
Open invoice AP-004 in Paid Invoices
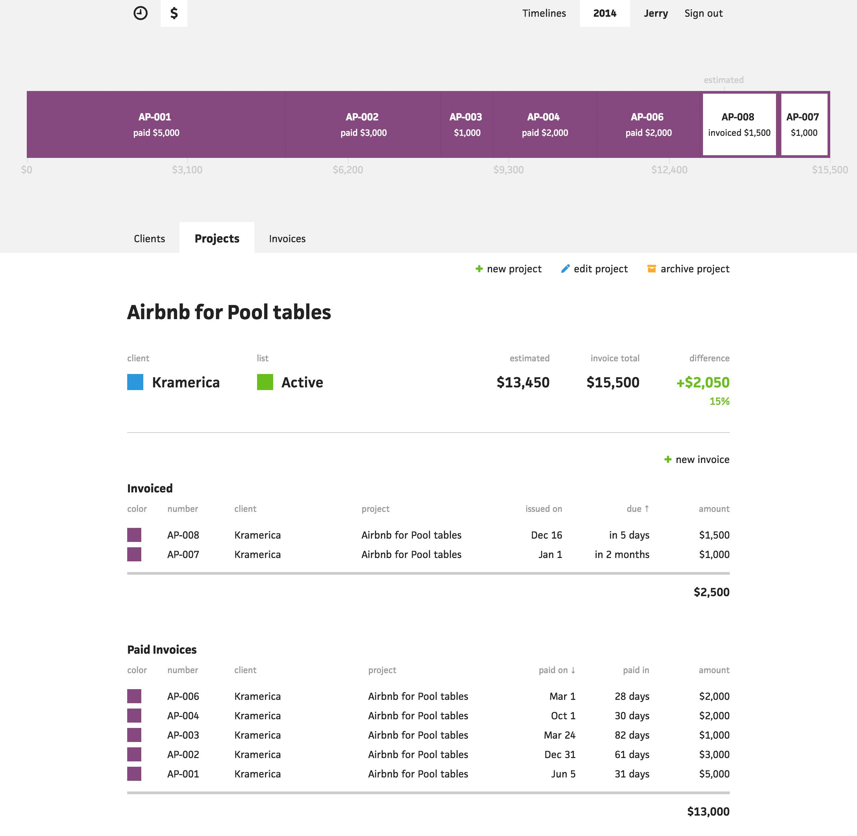tap(183, 715)
